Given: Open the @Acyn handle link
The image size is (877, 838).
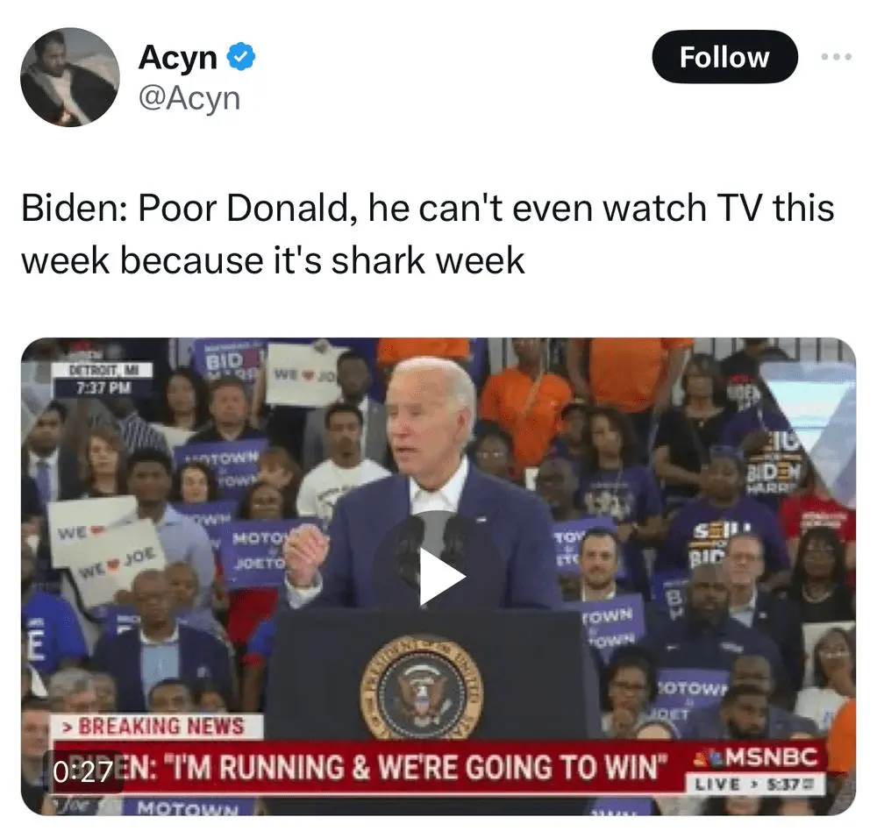Looking at the screenshot, I should click(189, 98).
